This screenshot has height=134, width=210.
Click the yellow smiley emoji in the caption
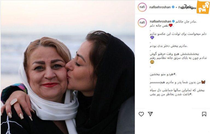[152, 62]
